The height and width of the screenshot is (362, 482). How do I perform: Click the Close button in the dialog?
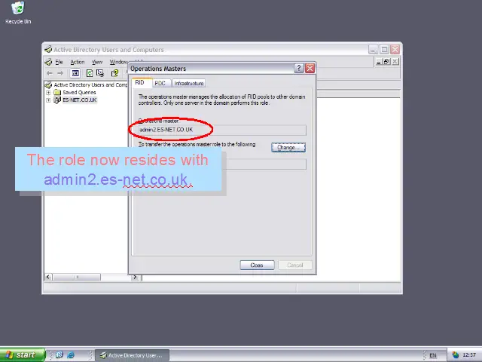point(257,265)
